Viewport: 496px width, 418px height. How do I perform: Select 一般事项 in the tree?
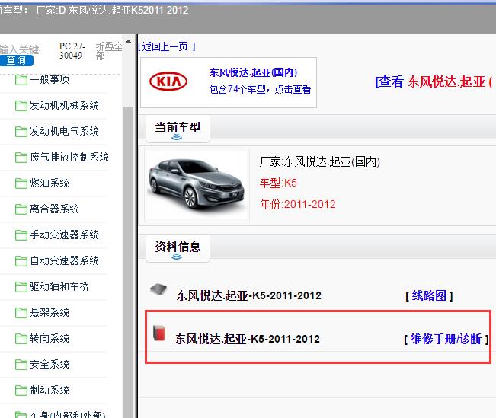pyautogui.click(x=50, y=79)
